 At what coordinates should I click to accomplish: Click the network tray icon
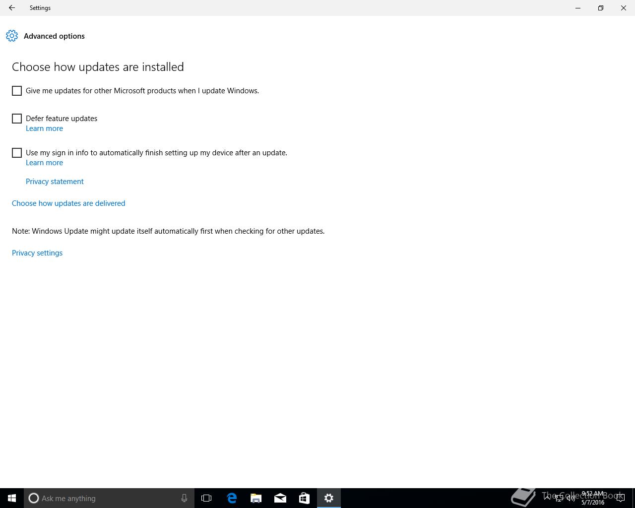[559, 498]
